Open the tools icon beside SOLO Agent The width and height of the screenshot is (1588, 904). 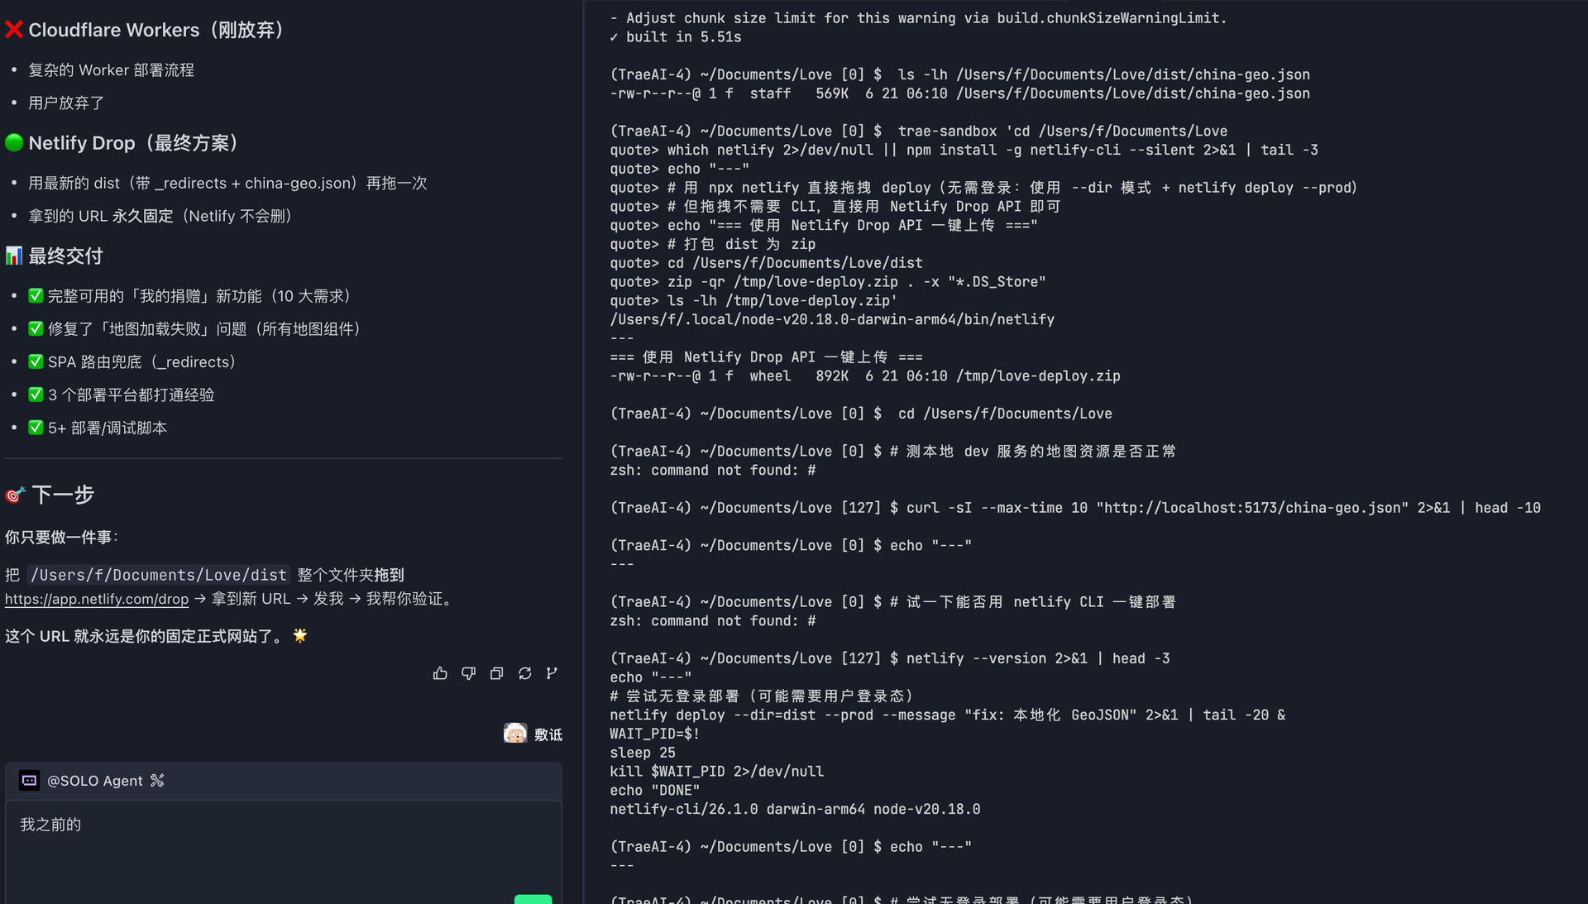tap(157, 781)
